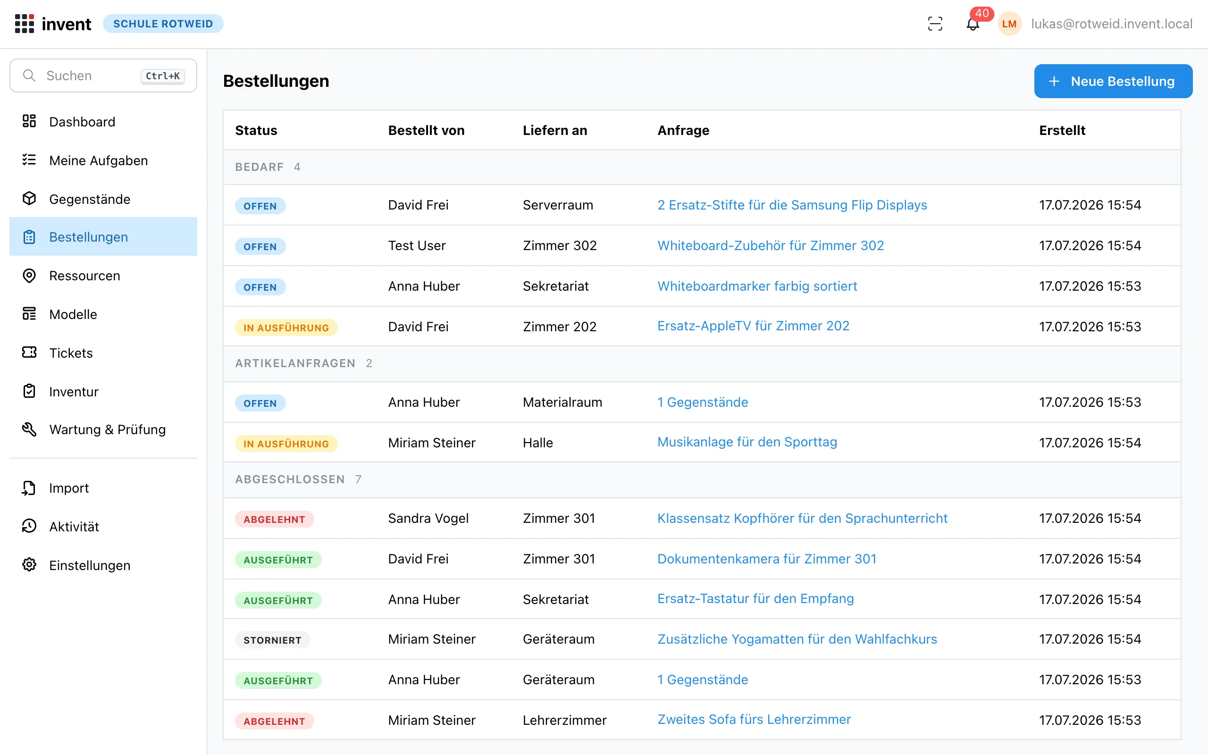Click the Anfrage column header
The image size is (1208, 755).
683,130
